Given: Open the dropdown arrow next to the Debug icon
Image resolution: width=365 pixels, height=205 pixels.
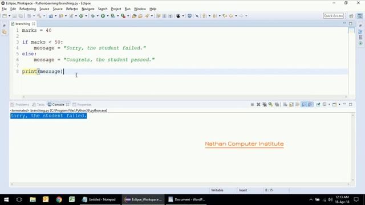Looking at the screenshot, I should [x=98, y=16].
